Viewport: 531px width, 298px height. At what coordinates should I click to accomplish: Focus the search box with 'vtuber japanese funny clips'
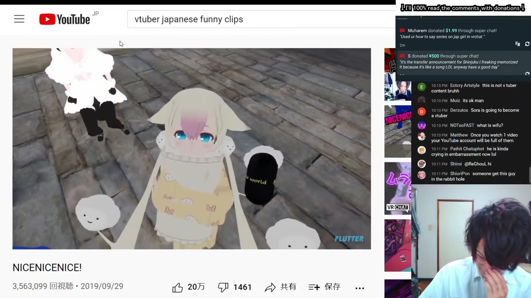point(261,19)
